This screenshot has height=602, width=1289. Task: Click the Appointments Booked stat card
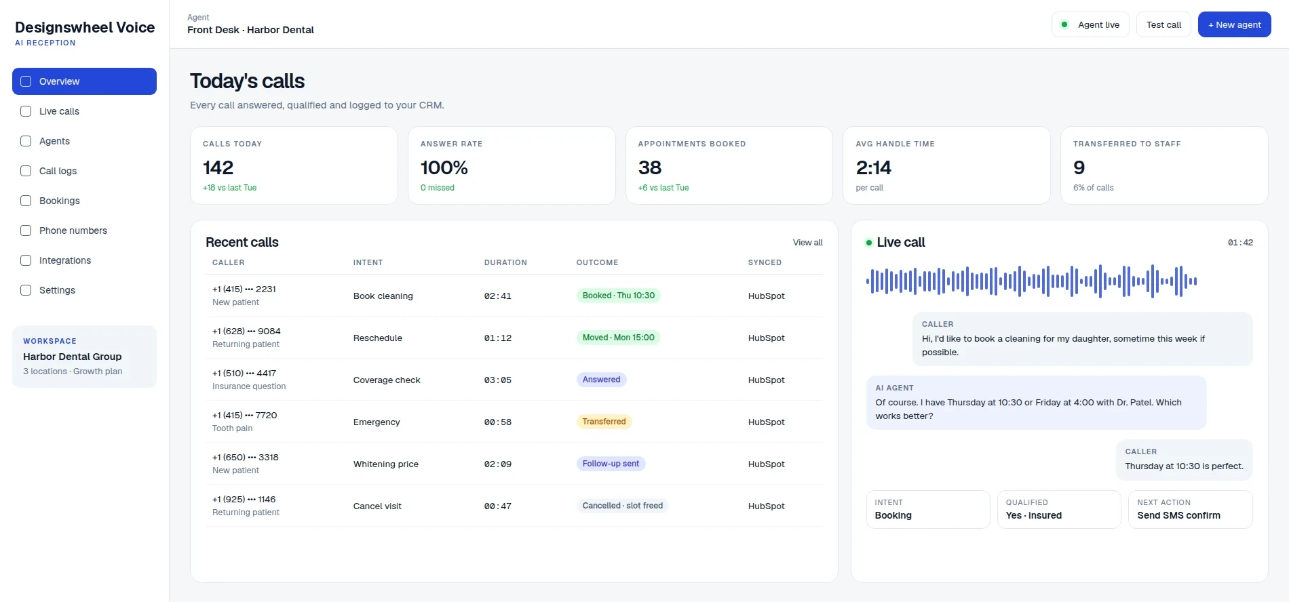pos(729,165)
